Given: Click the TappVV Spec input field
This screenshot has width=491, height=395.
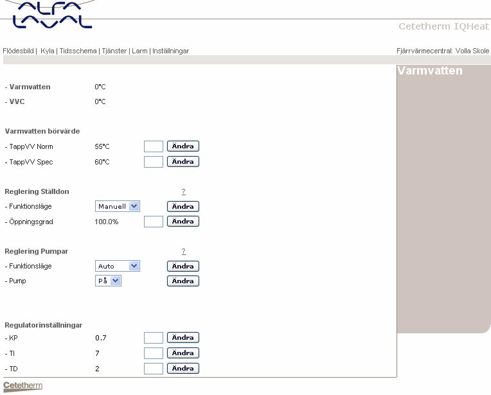Looking at the screenshot, I should [154, 162].
